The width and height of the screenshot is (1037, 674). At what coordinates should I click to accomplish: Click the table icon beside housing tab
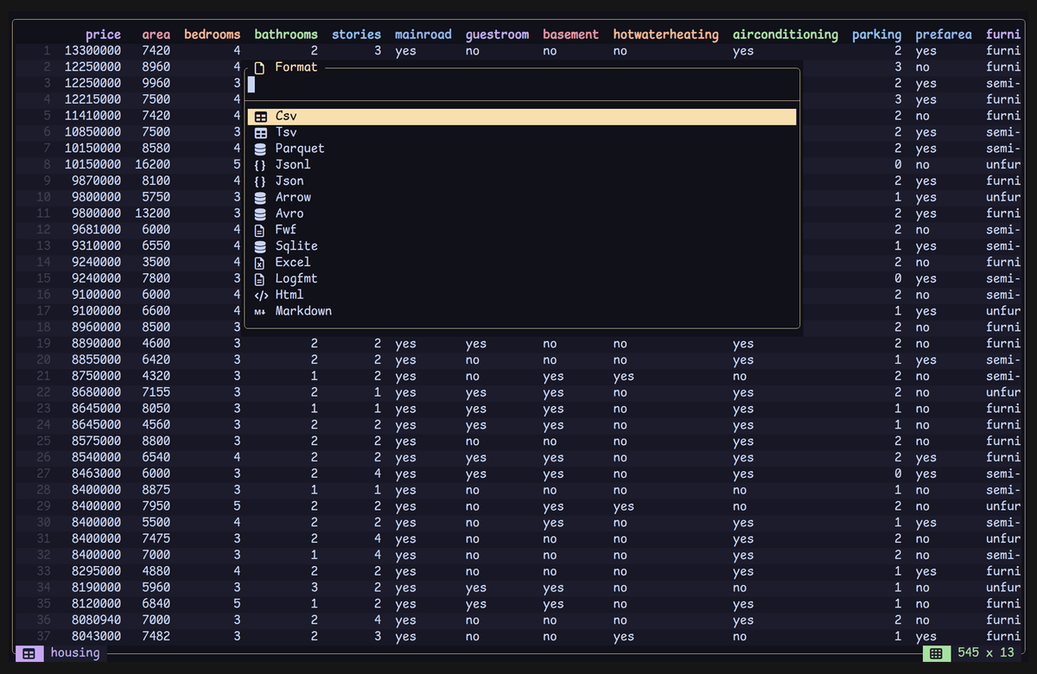29,653
